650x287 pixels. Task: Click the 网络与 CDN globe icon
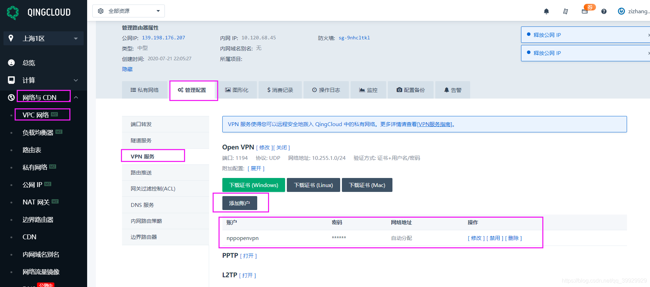coord(12,98)
